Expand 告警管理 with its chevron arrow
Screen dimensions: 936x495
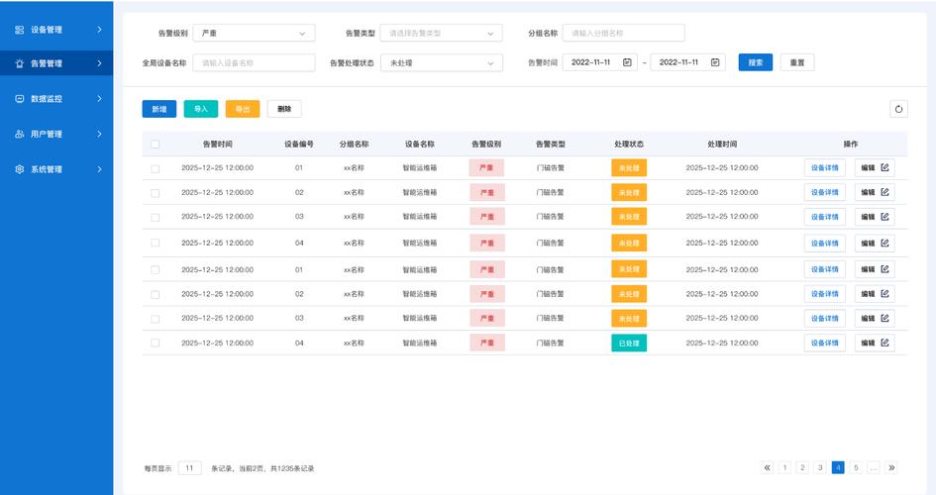99,63
